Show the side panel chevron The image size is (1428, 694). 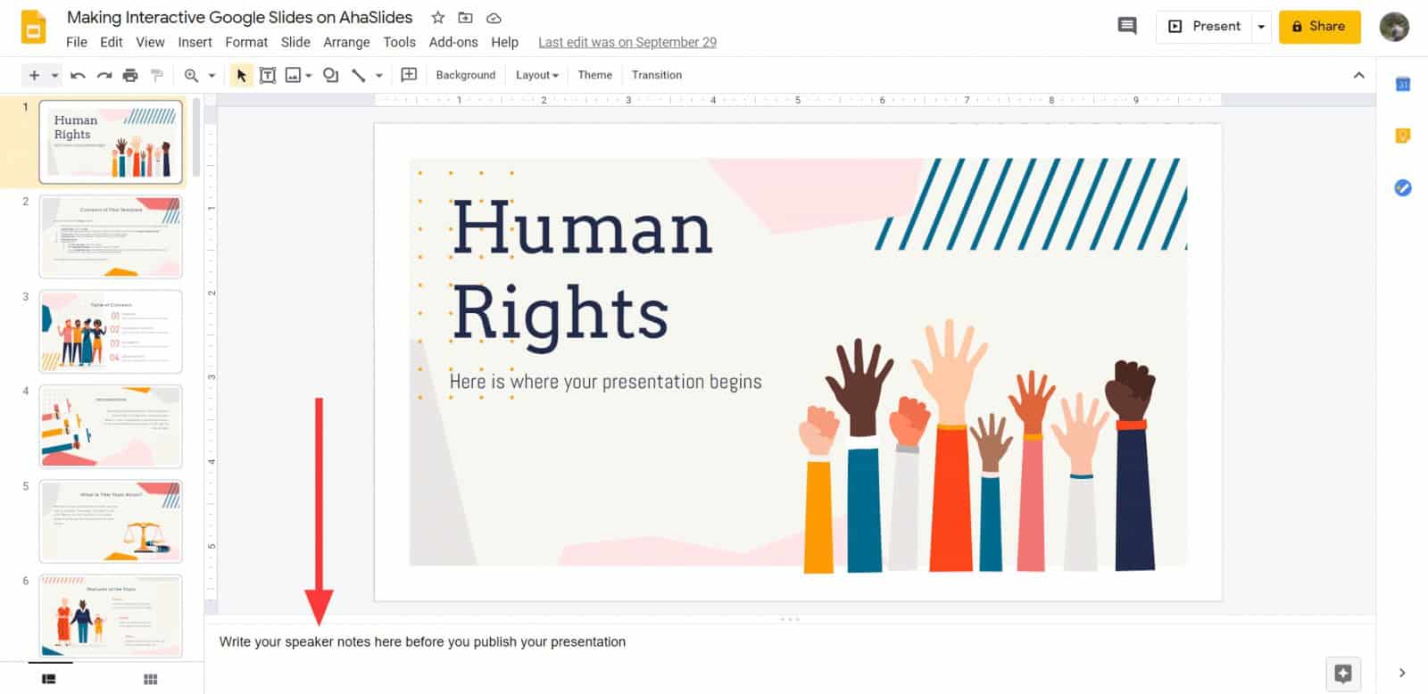point(1402,673)
